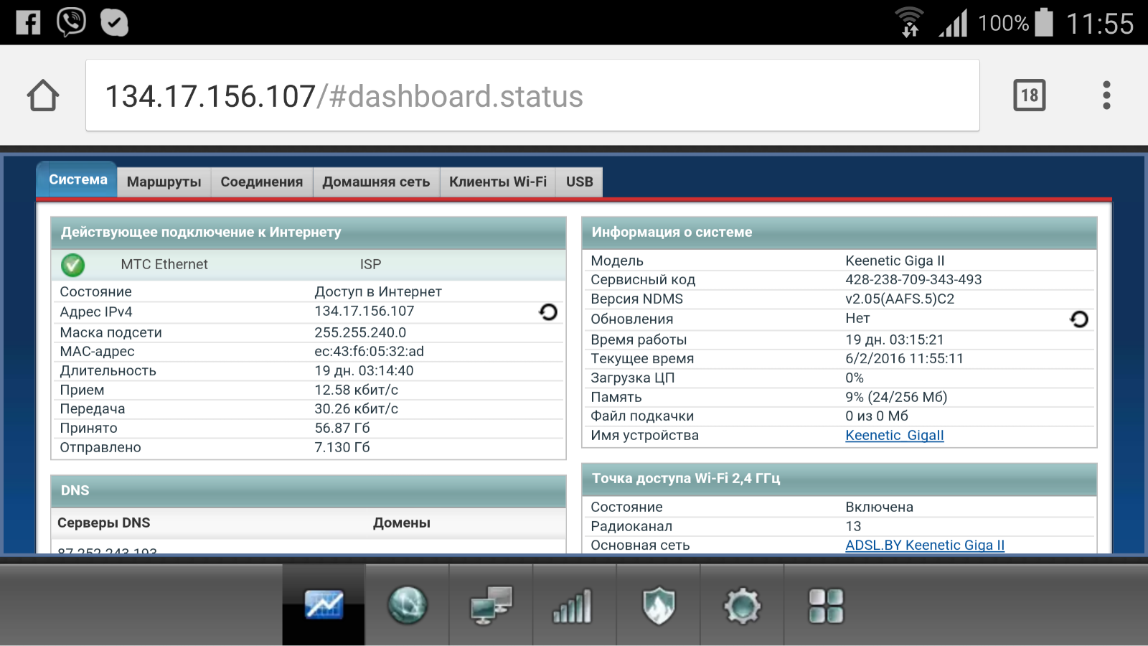Open the tab switcher showing 18 tabs

click(x=1030, y=95)
